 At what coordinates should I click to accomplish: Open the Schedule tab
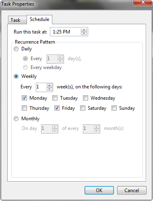click(39, 19)
